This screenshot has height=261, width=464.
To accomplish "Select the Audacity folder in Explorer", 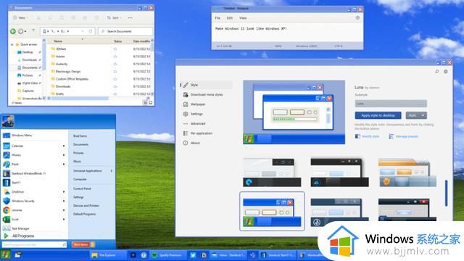I will tap(62, 64).
